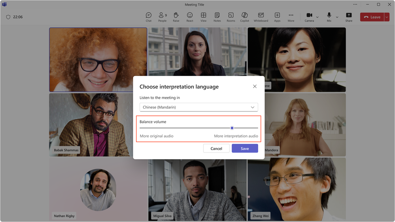Viewport: 395px width, 222px height.
Task: Click the Balance volume slider handle
Action: point(232,128)
